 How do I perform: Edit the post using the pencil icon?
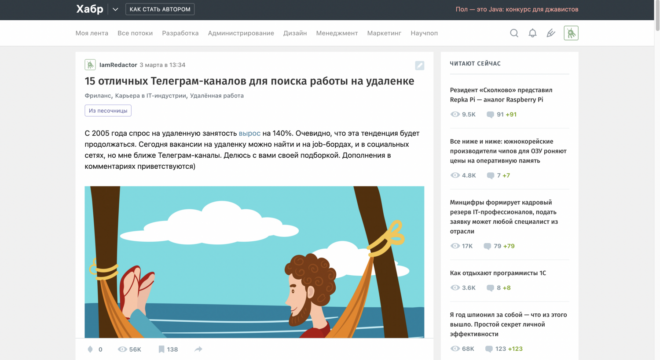(x=419, y=65)
